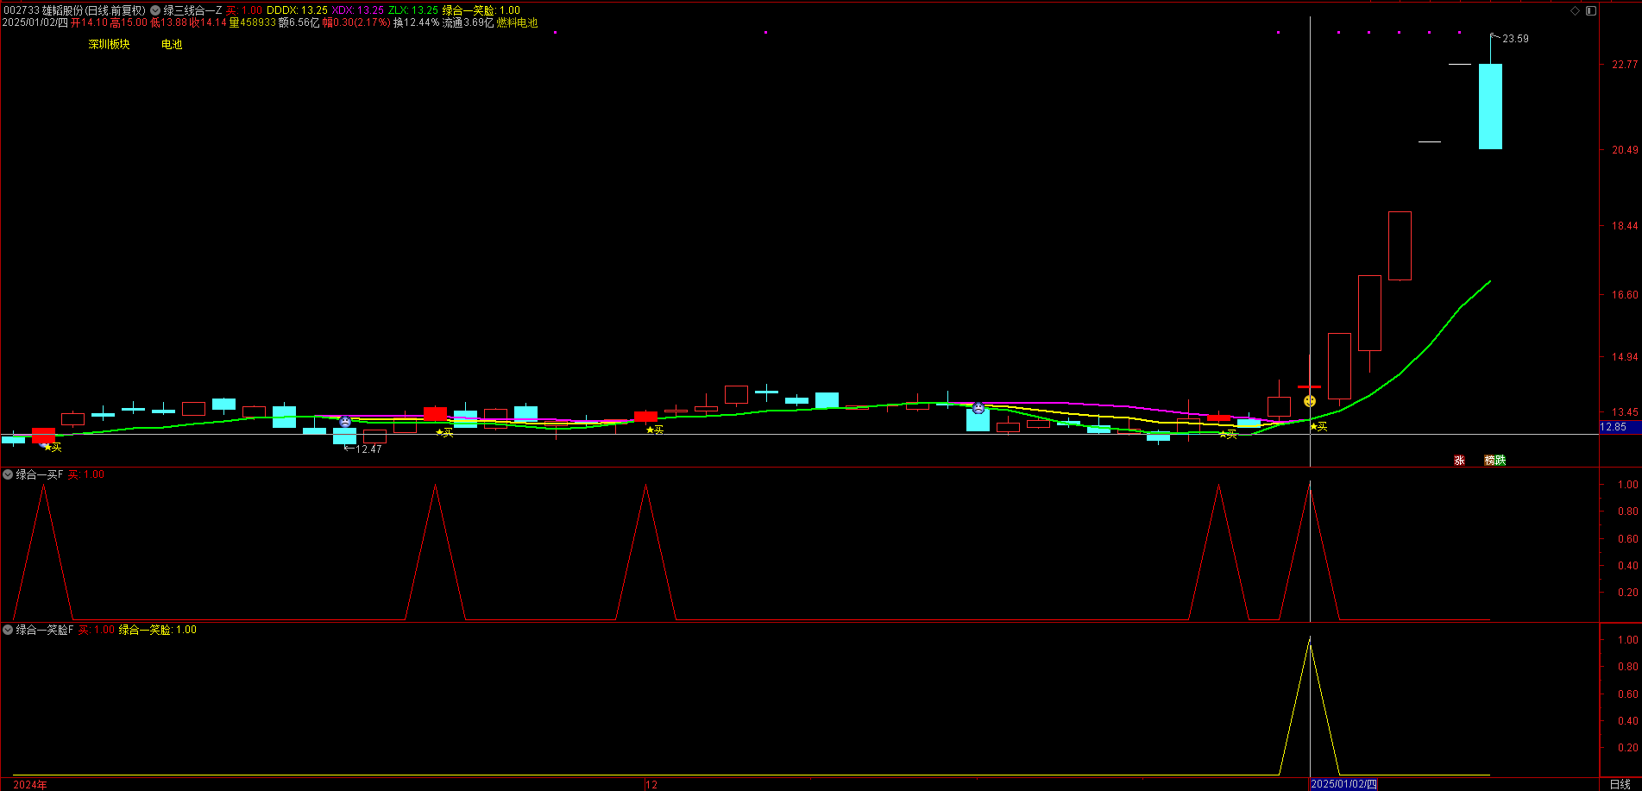Click the 换12.44% turnover value
This screenshot has height=791, width=1642.
click(417, 22)
